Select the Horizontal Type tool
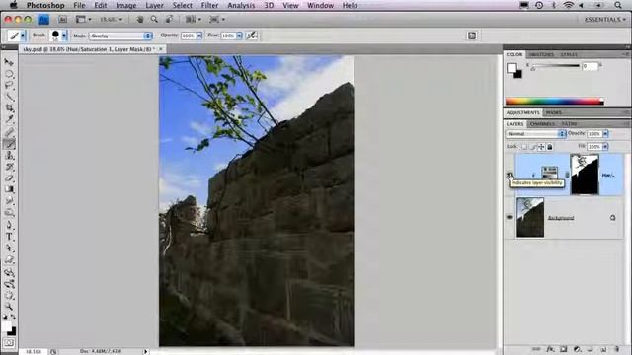Viewport: 632px width, 355px height. coord(9,237)
